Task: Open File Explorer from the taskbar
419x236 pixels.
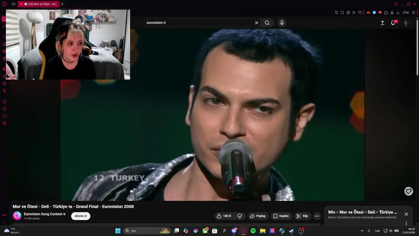Action: [x=263, y=231]
